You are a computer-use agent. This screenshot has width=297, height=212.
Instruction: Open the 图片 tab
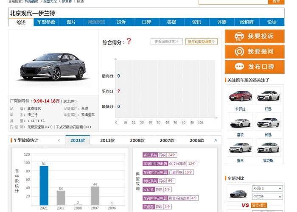coord(71,22)
